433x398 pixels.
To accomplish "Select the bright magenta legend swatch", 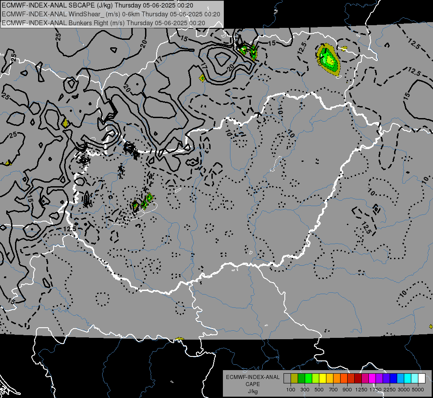I will pyautogui.click(x=372, y=379).
